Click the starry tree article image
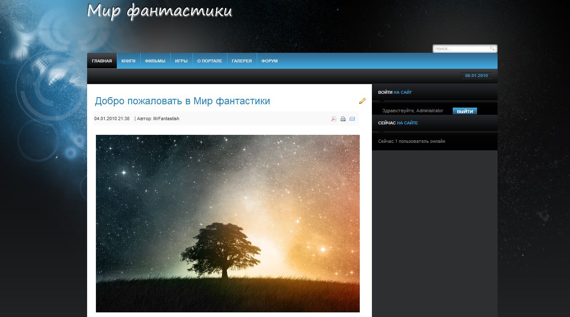Image resolution: width=570 pixels, height=317 pixels. pyautogui.click(x=228, y=224)
